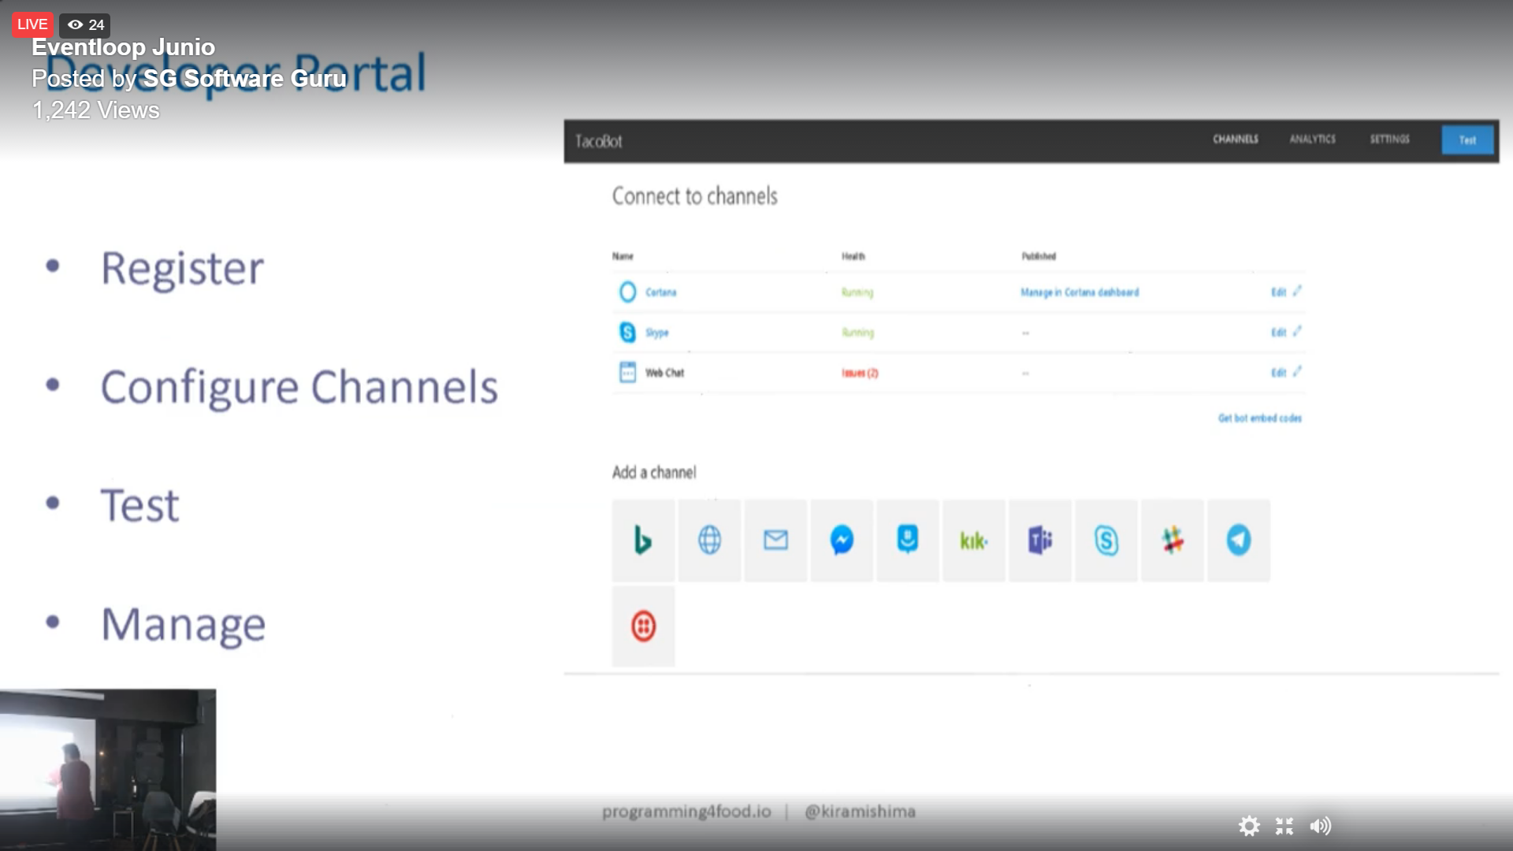The width and height of the screenshot is (1513, 851).
Task: Click the LIVE badge
Action: coord(32,24)
